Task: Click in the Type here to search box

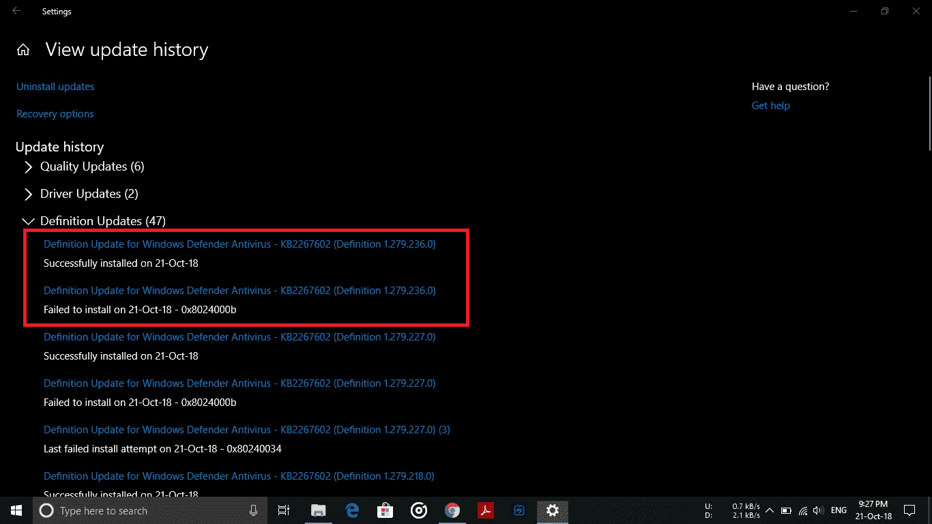Action: (150, 510)
